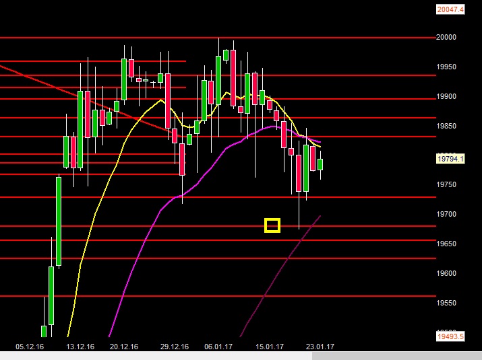
Task: Click the tall green candle reaching 19750 in December
Action: point(59,221)
